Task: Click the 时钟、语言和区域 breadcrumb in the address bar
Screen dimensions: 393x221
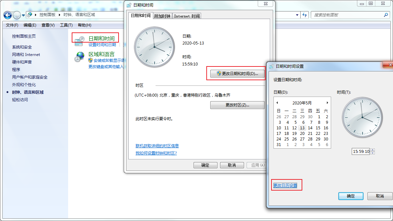Action: [79, 15]
